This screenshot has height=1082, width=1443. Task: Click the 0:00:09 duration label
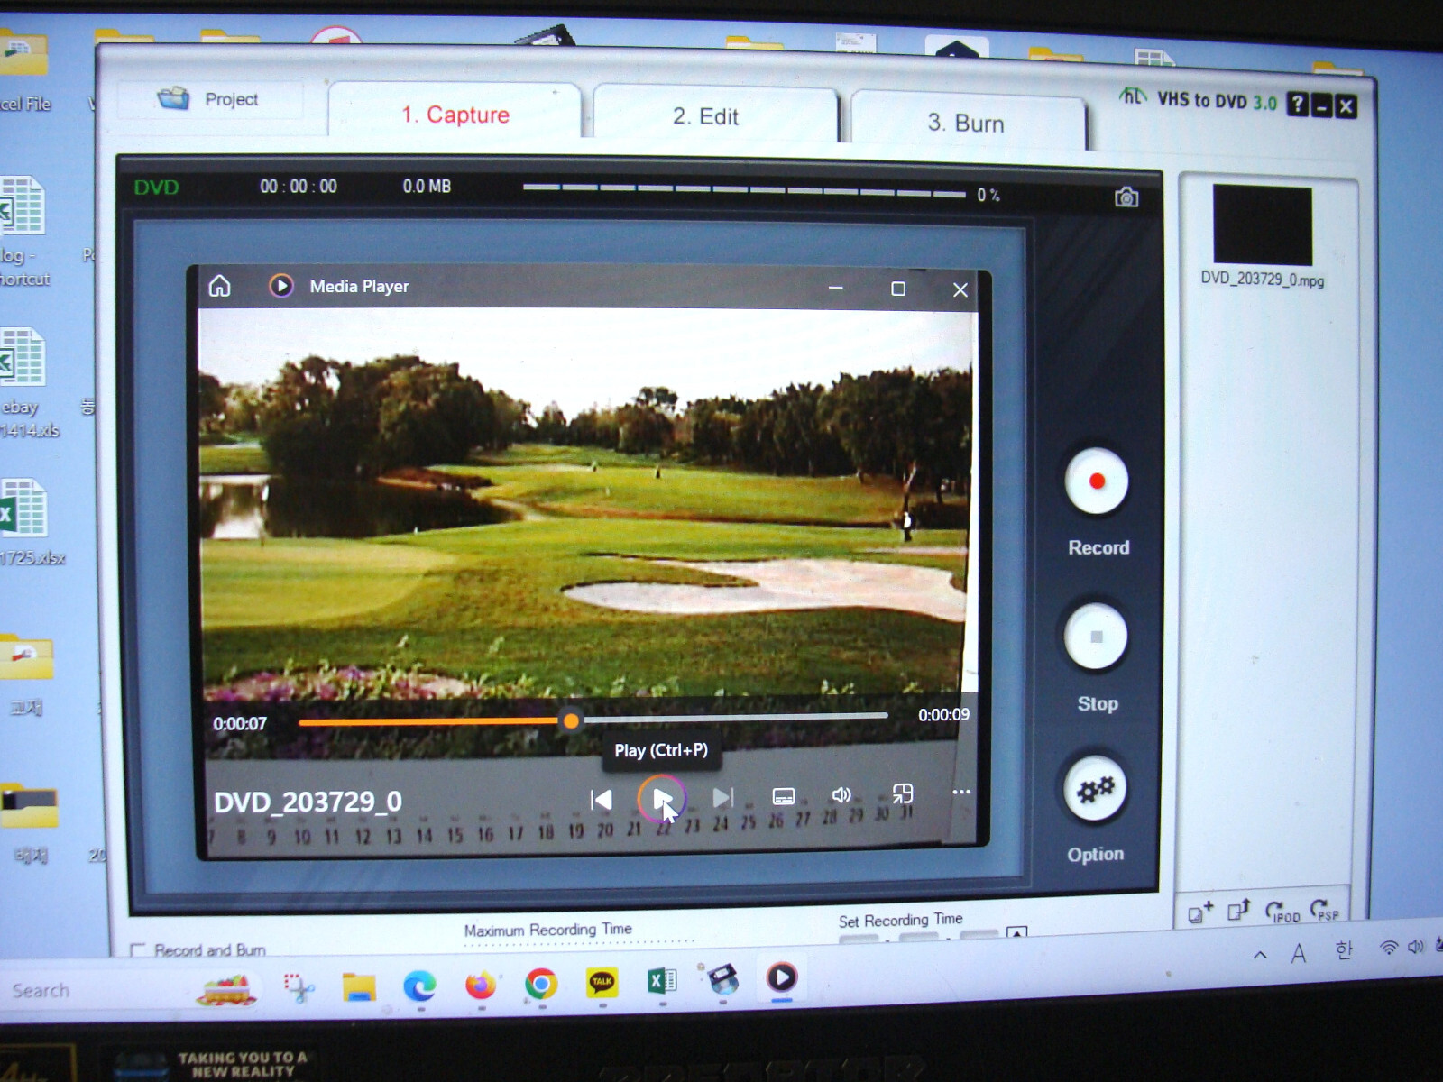click(943, 715)
